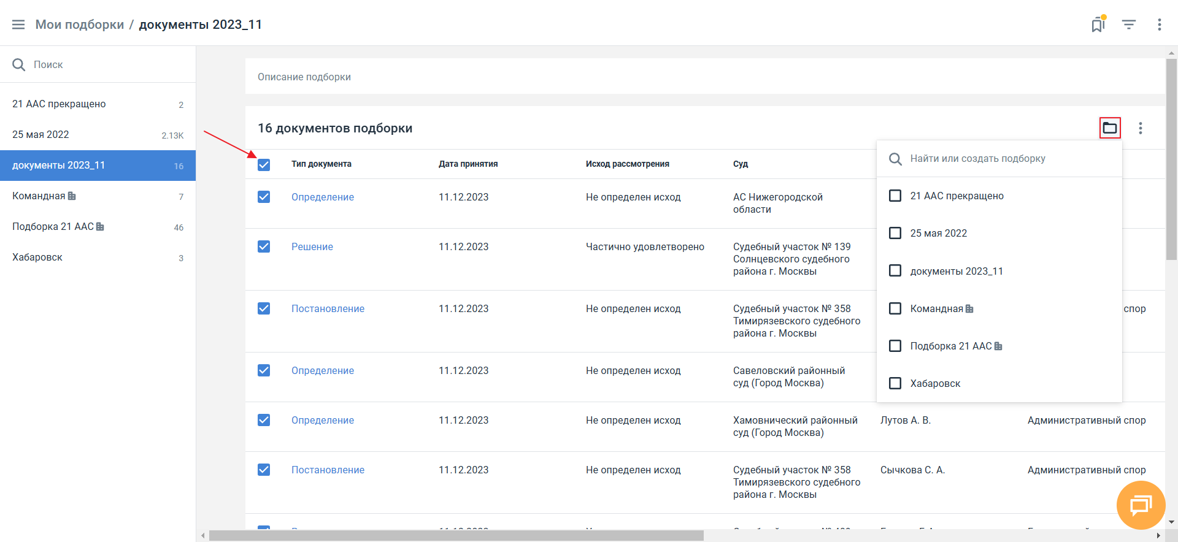This screenshot has width=1178, height=542.
Task: Open the header three-dot options menu
Action: [1159, 25]
